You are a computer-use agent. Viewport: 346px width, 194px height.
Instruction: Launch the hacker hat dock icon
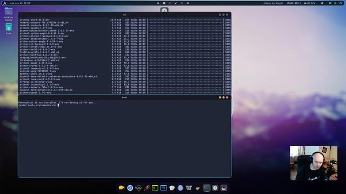pos(138,188)
